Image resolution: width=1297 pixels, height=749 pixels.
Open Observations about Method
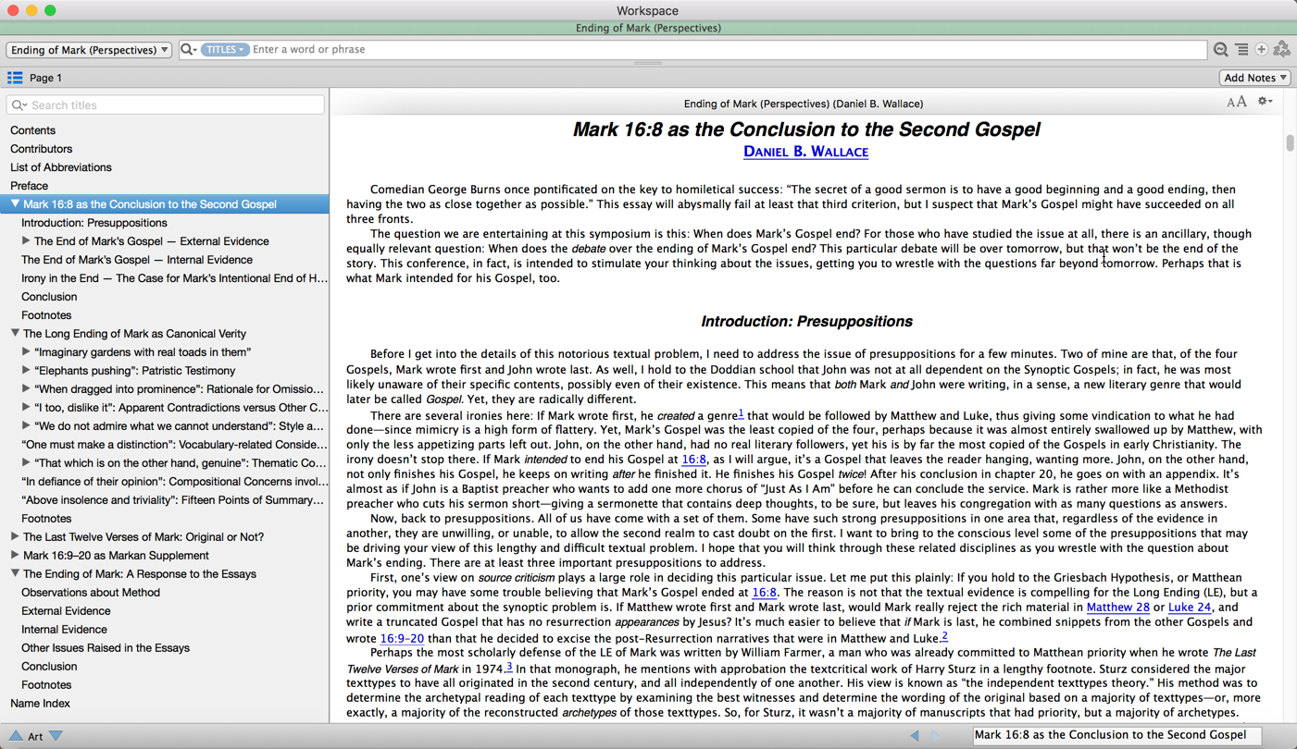(91, 593)
